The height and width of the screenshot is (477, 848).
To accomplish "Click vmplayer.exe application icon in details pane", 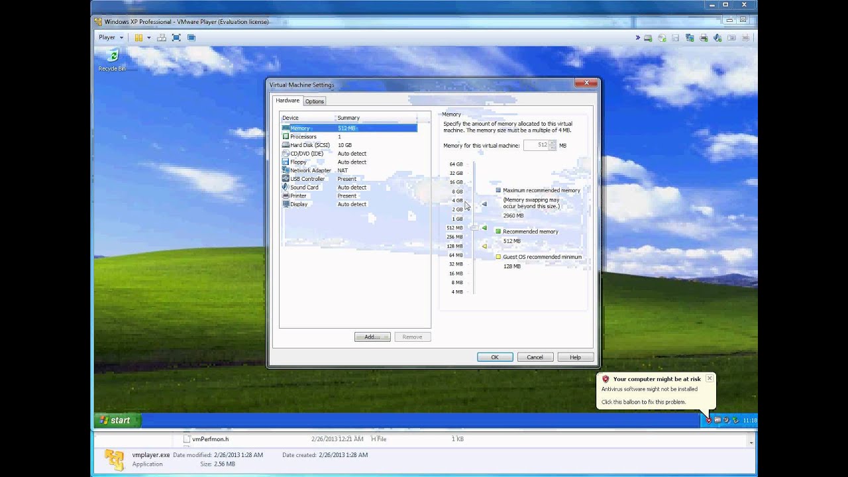I will [x=114, y=459].
